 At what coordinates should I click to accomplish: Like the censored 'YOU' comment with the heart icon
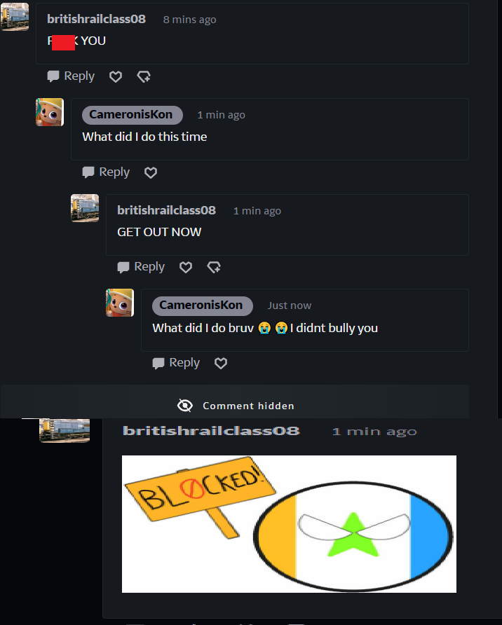(x=116, y=76)
